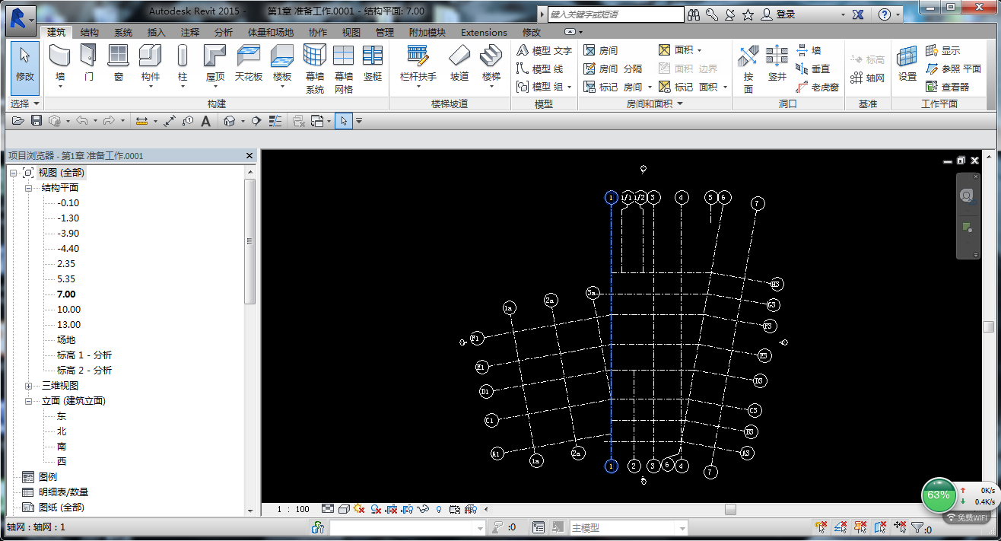Toggle the sun path icon in view control bar

coord(359,509)
